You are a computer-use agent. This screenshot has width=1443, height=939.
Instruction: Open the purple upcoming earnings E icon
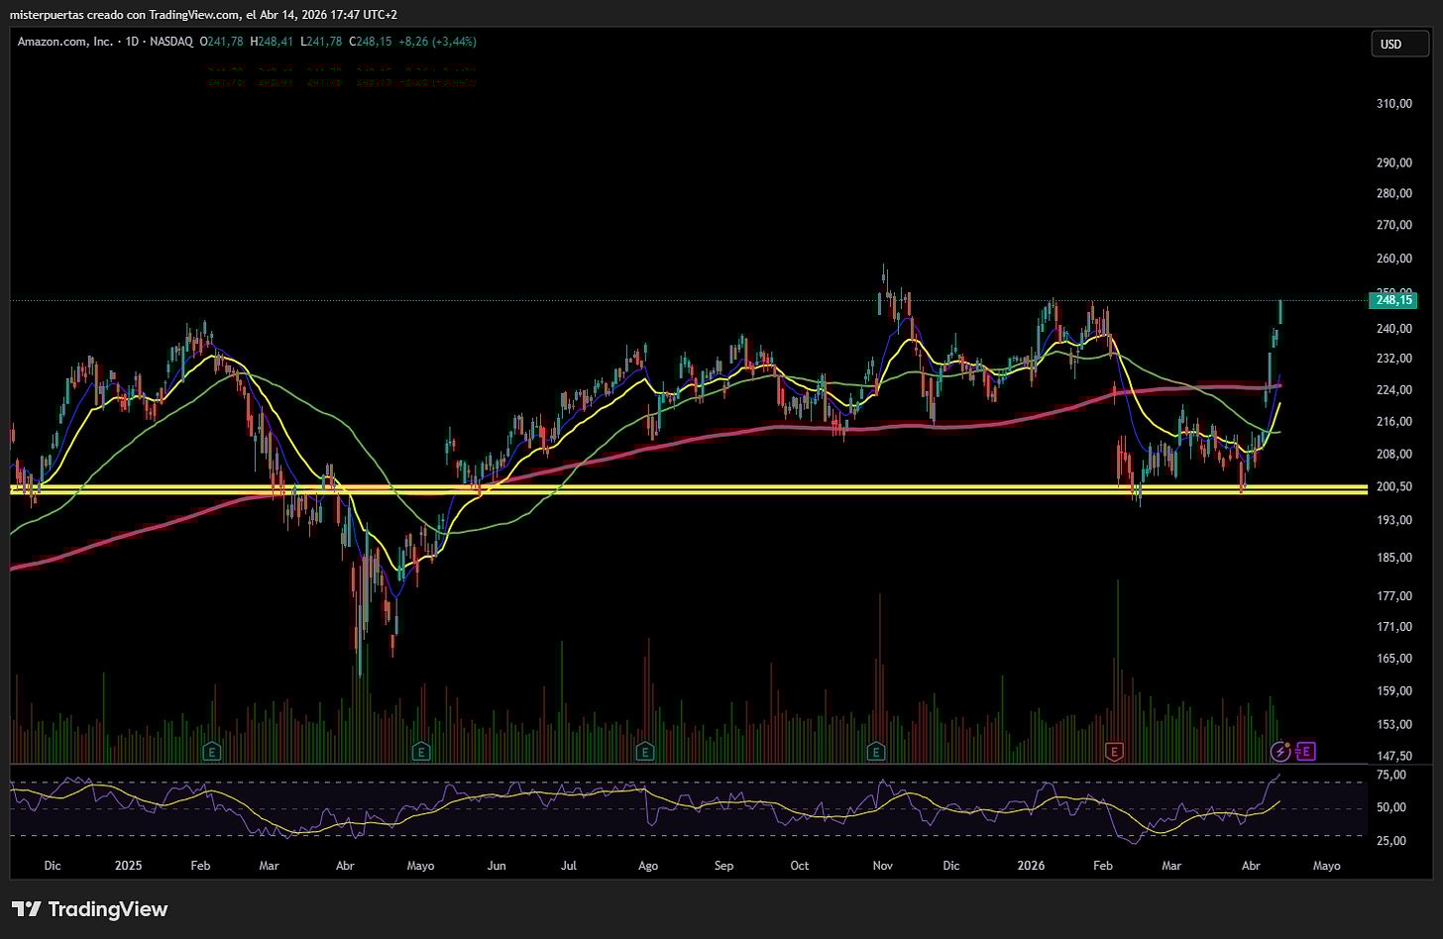pos(1305,752)
